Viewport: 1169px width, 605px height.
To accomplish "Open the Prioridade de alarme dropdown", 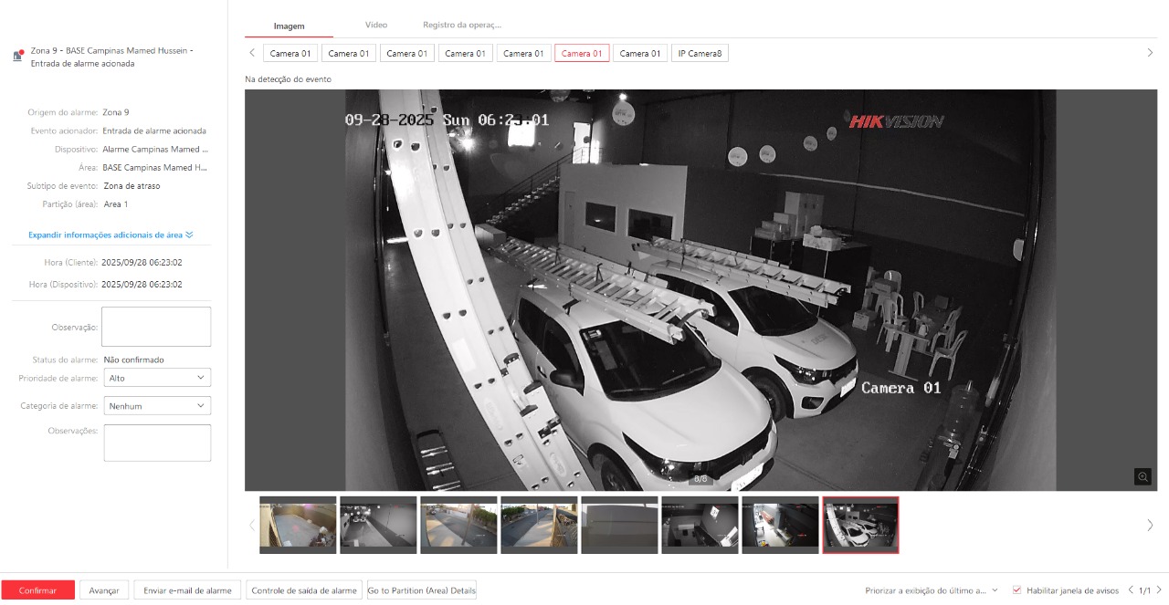I will coord(156,378).
